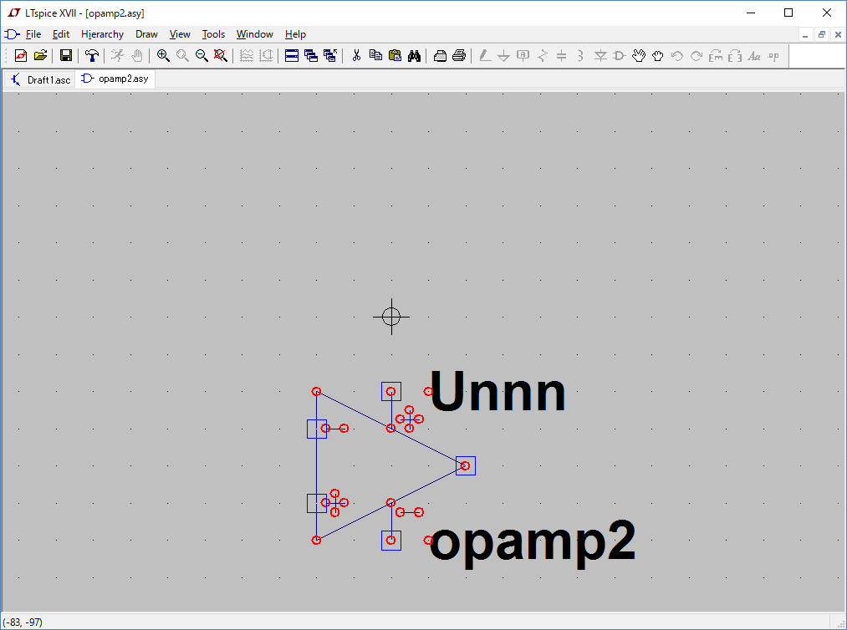Tile windows using the tile icon
The width and height of the screenshot is (847, 630).
tap(292, 56)
